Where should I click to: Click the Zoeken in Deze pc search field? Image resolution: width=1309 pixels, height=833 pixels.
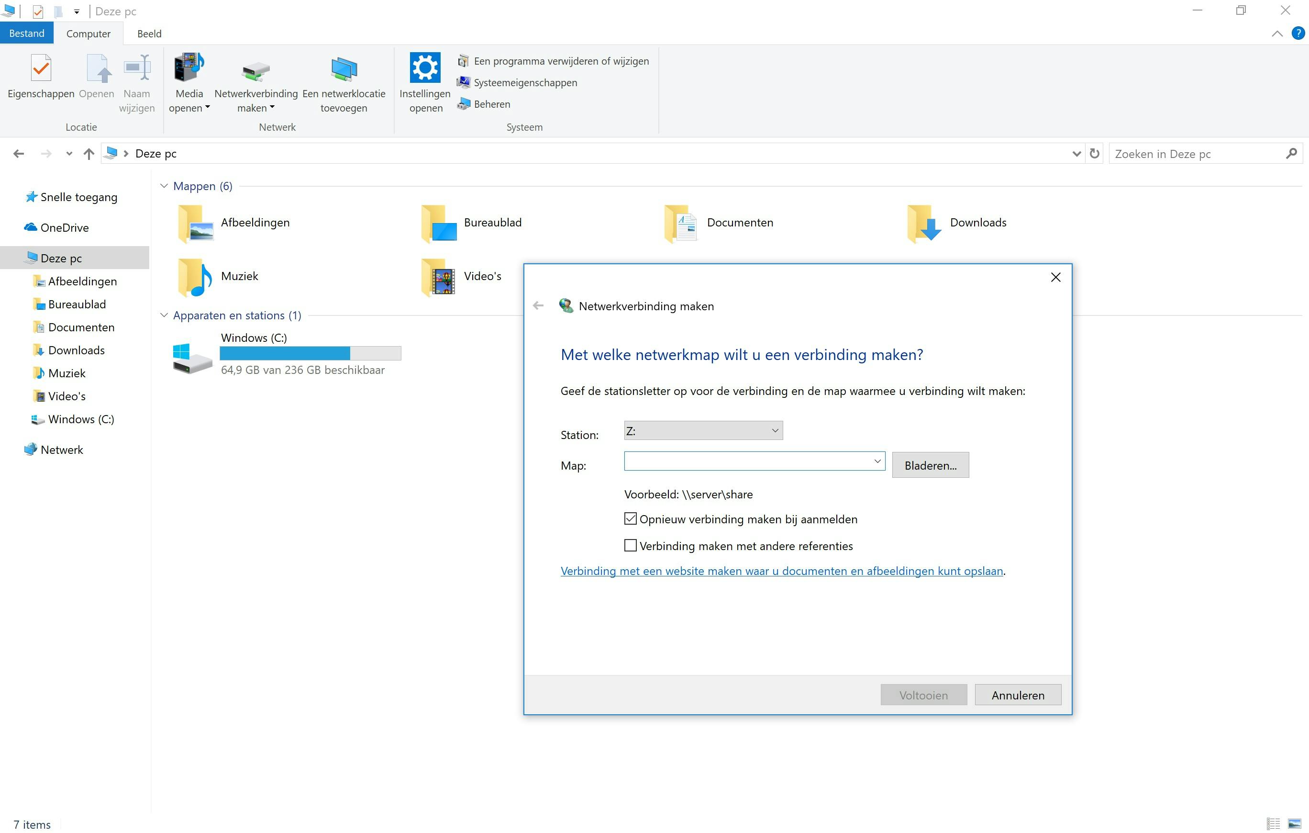pyautogui.click(x=1196, y=154)
